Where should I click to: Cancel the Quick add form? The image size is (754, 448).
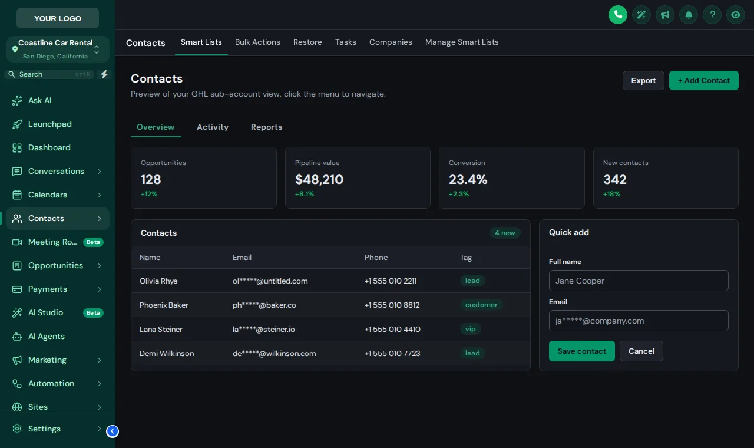pos(641,351)
